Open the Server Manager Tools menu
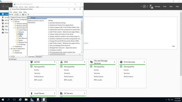 coord(165,7)
